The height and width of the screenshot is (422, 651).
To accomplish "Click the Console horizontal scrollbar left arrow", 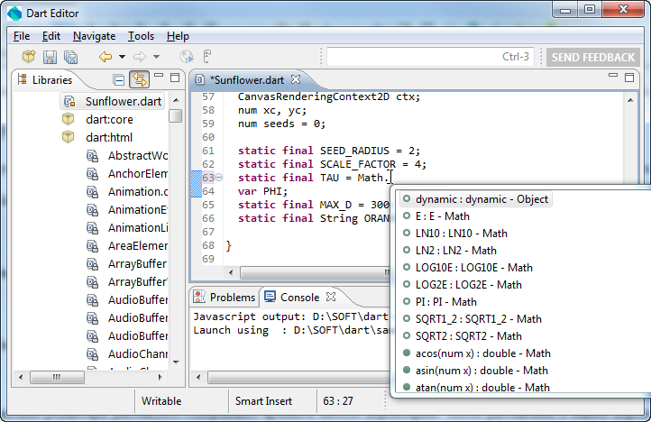I will tap(198, 377).
